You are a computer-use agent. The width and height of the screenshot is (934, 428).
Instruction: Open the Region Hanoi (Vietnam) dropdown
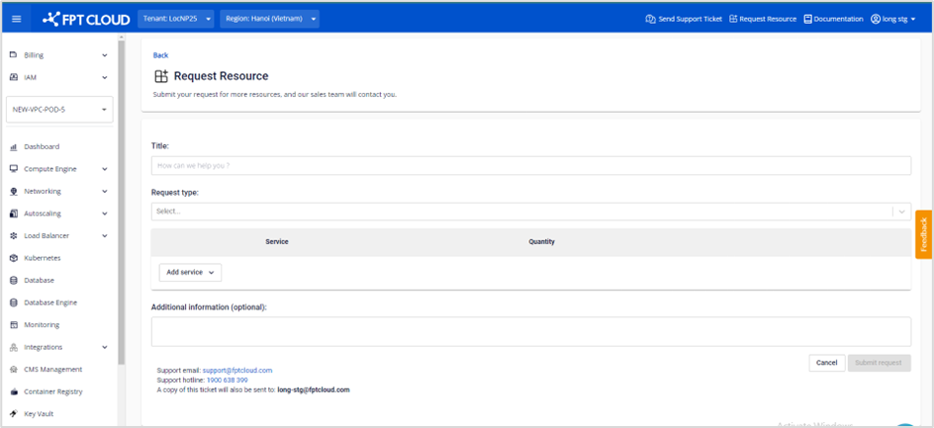268,19
